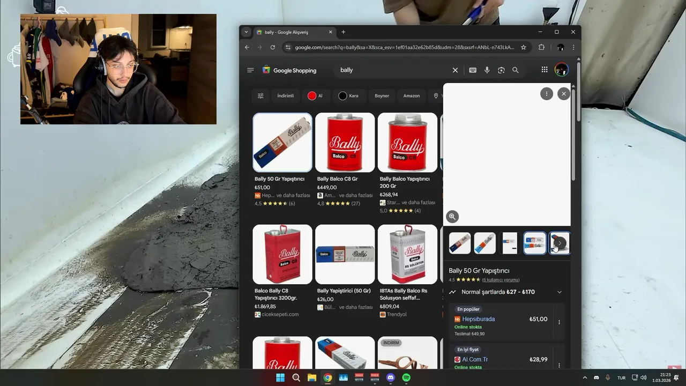Open Discord from the taskbar
The width and height of the screenshot is (686, 386).
[391, 377]
